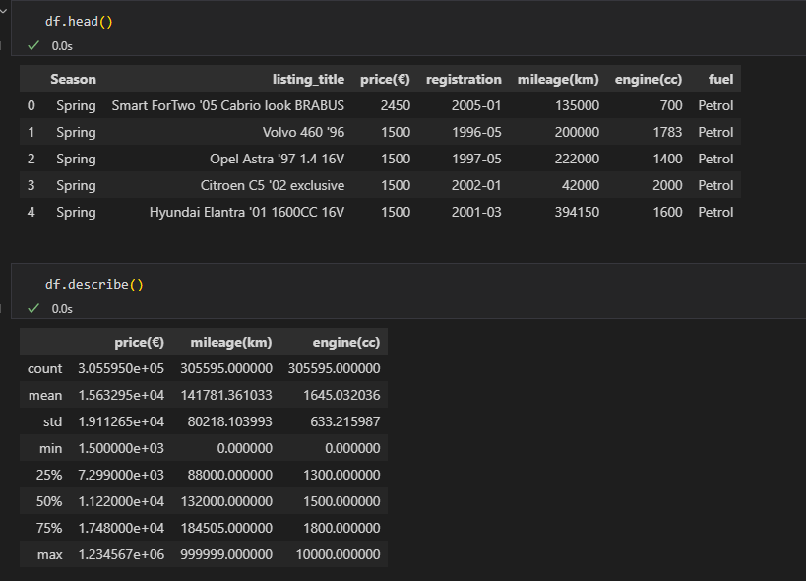This screenshot has height=581, width=806.
Task: Click the registration column header
Action: coord(464,79)
